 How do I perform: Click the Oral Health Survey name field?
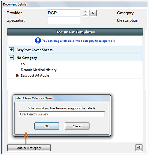pyautogui.click(x=62, y=114)
